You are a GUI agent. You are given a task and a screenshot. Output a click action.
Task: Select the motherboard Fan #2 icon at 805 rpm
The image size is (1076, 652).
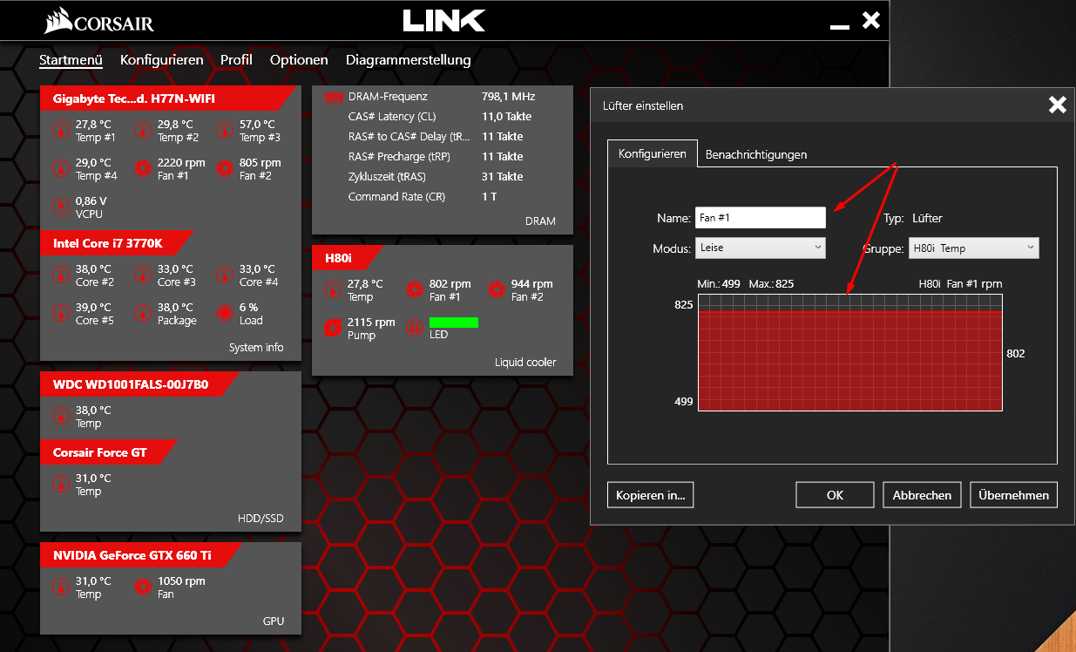tap(224, 169)
